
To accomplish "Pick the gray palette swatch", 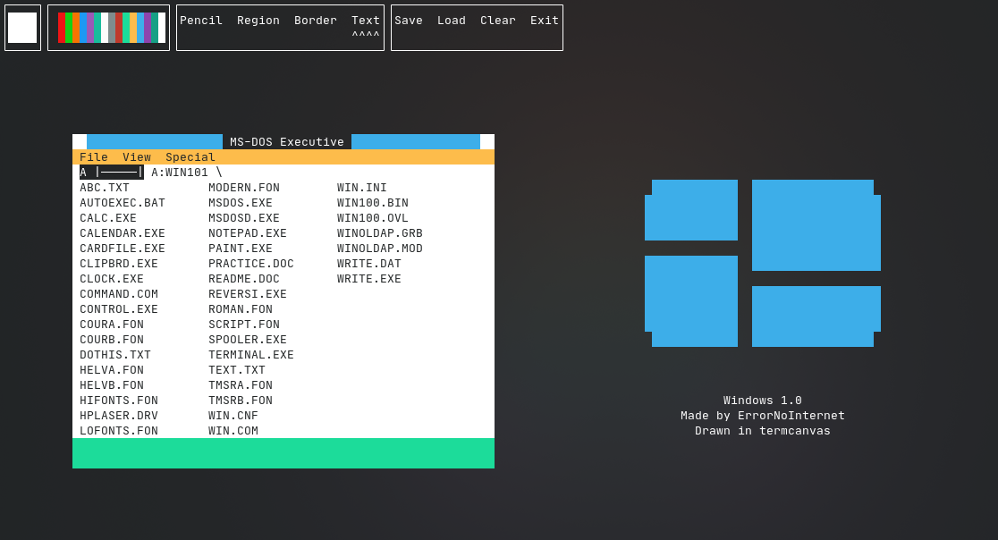I will (x=112, y=28).
